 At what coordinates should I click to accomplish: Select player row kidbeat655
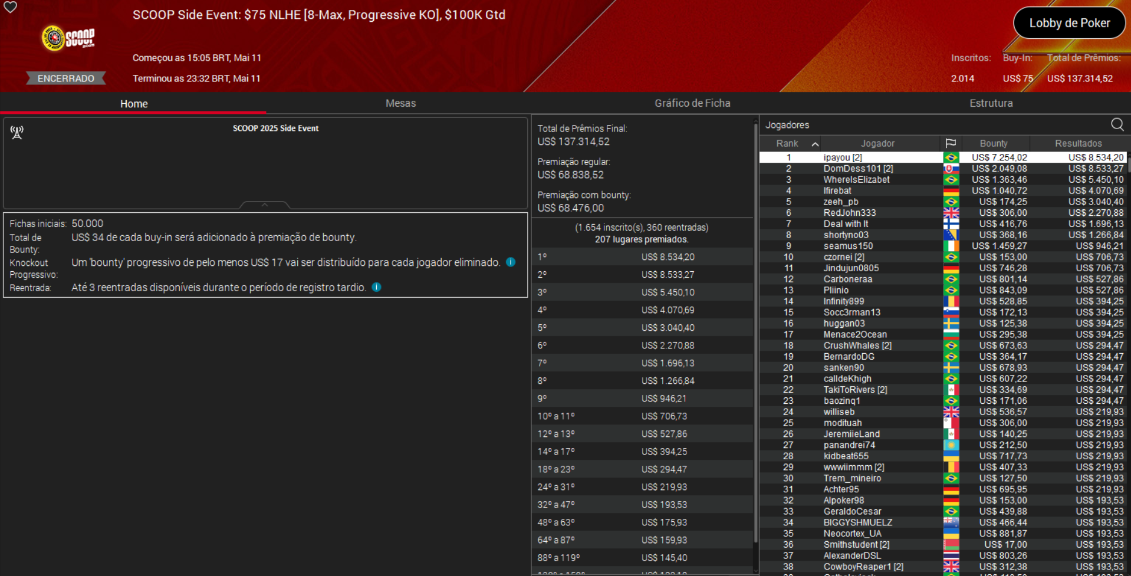click(943, 456)
